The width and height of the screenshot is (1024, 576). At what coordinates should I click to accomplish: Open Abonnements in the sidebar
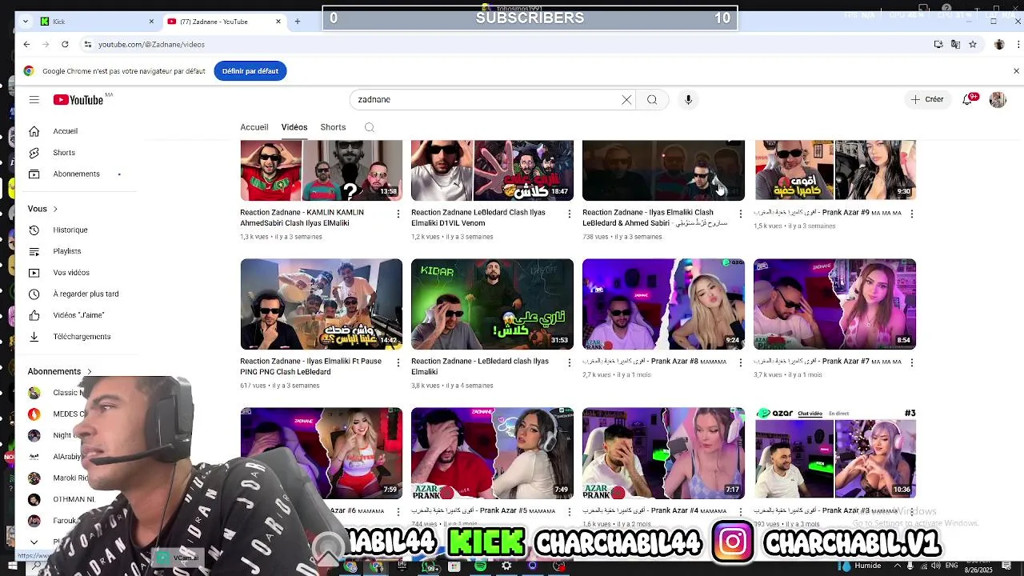(76, 174)
